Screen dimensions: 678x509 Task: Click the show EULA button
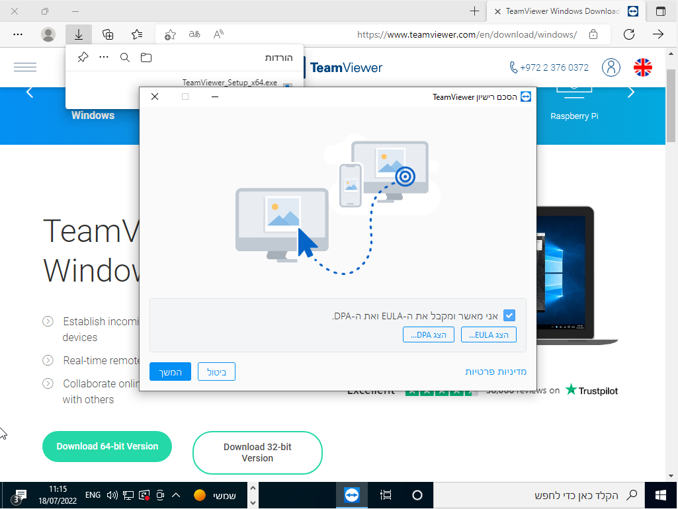[489, 335]
